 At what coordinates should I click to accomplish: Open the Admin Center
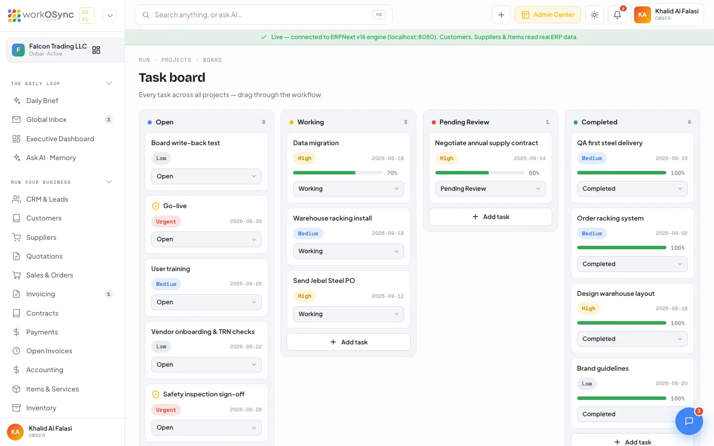pyautogui.click(x=548, y=15)
